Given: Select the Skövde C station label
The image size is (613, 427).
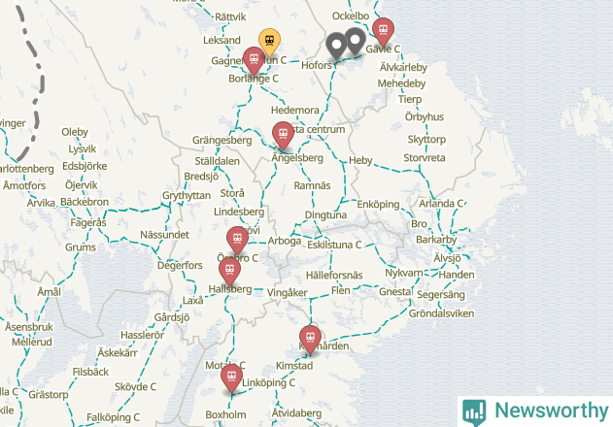Looking at the screenshot, I should pyautogui.click(x=135, y=387).
